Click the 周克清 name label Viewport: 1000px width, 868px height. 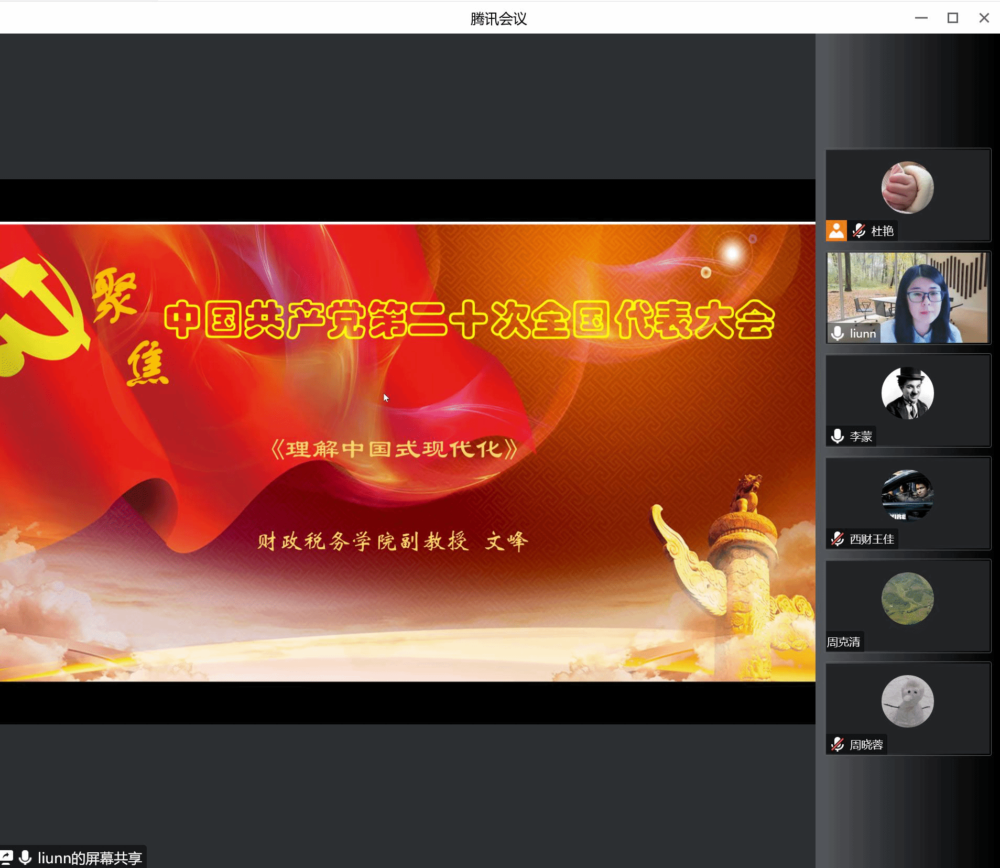coord(843,642)
